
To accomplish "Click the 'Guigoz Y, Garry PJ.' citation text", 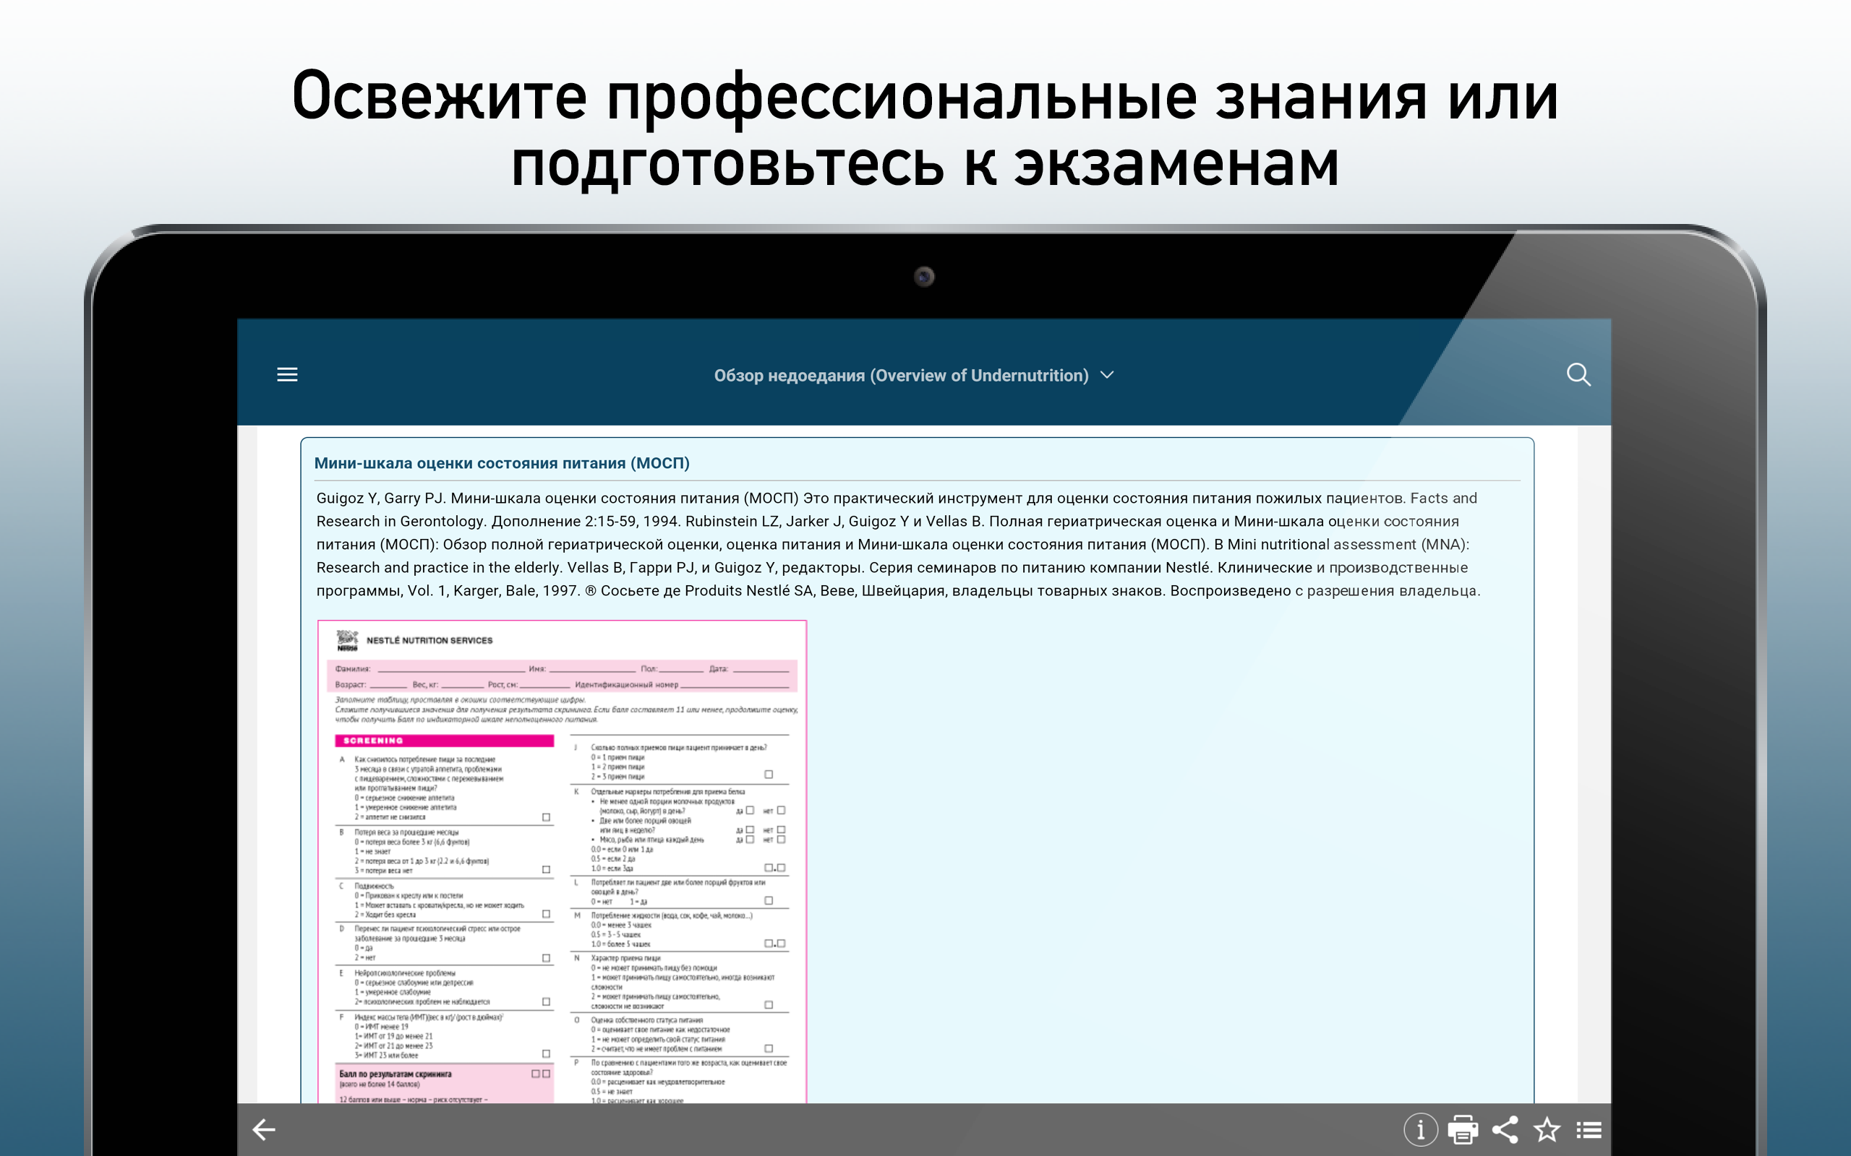I will click(380, 499).
